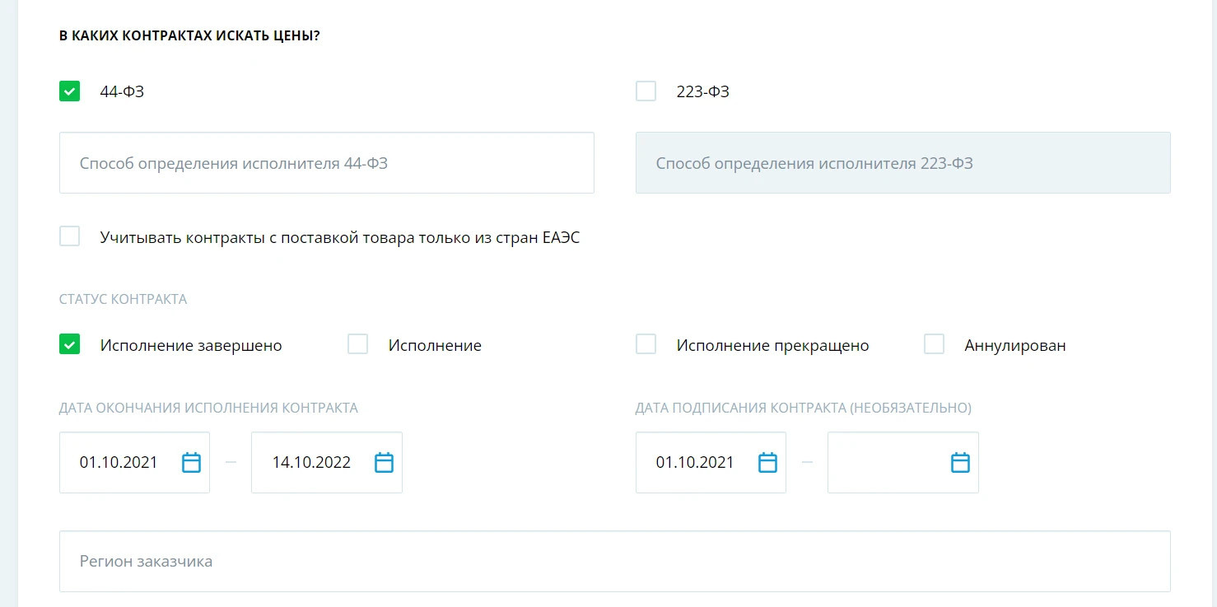This screenshot has width=1217, height=607.
Task: Open Способ определения исполнителя 44-ФЗ dropdown
Action: tap(326, 163)
